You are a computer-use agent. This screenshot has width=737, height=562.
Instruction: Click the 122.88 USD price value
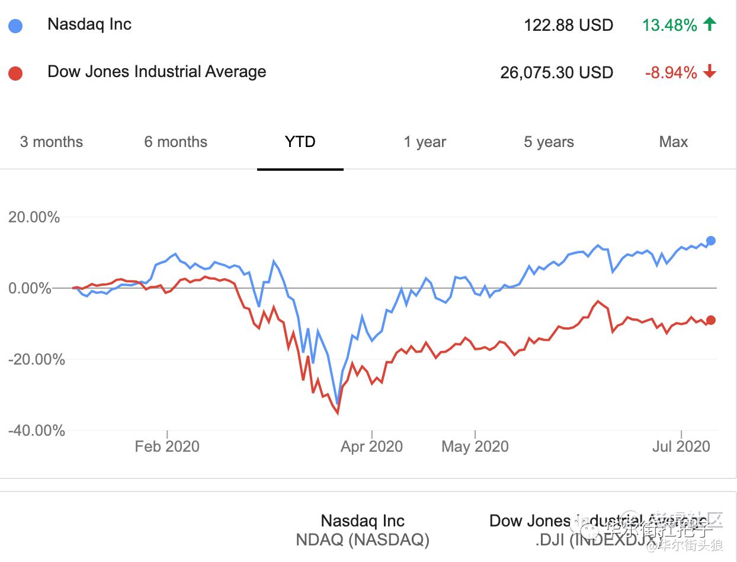coord(568,25)
